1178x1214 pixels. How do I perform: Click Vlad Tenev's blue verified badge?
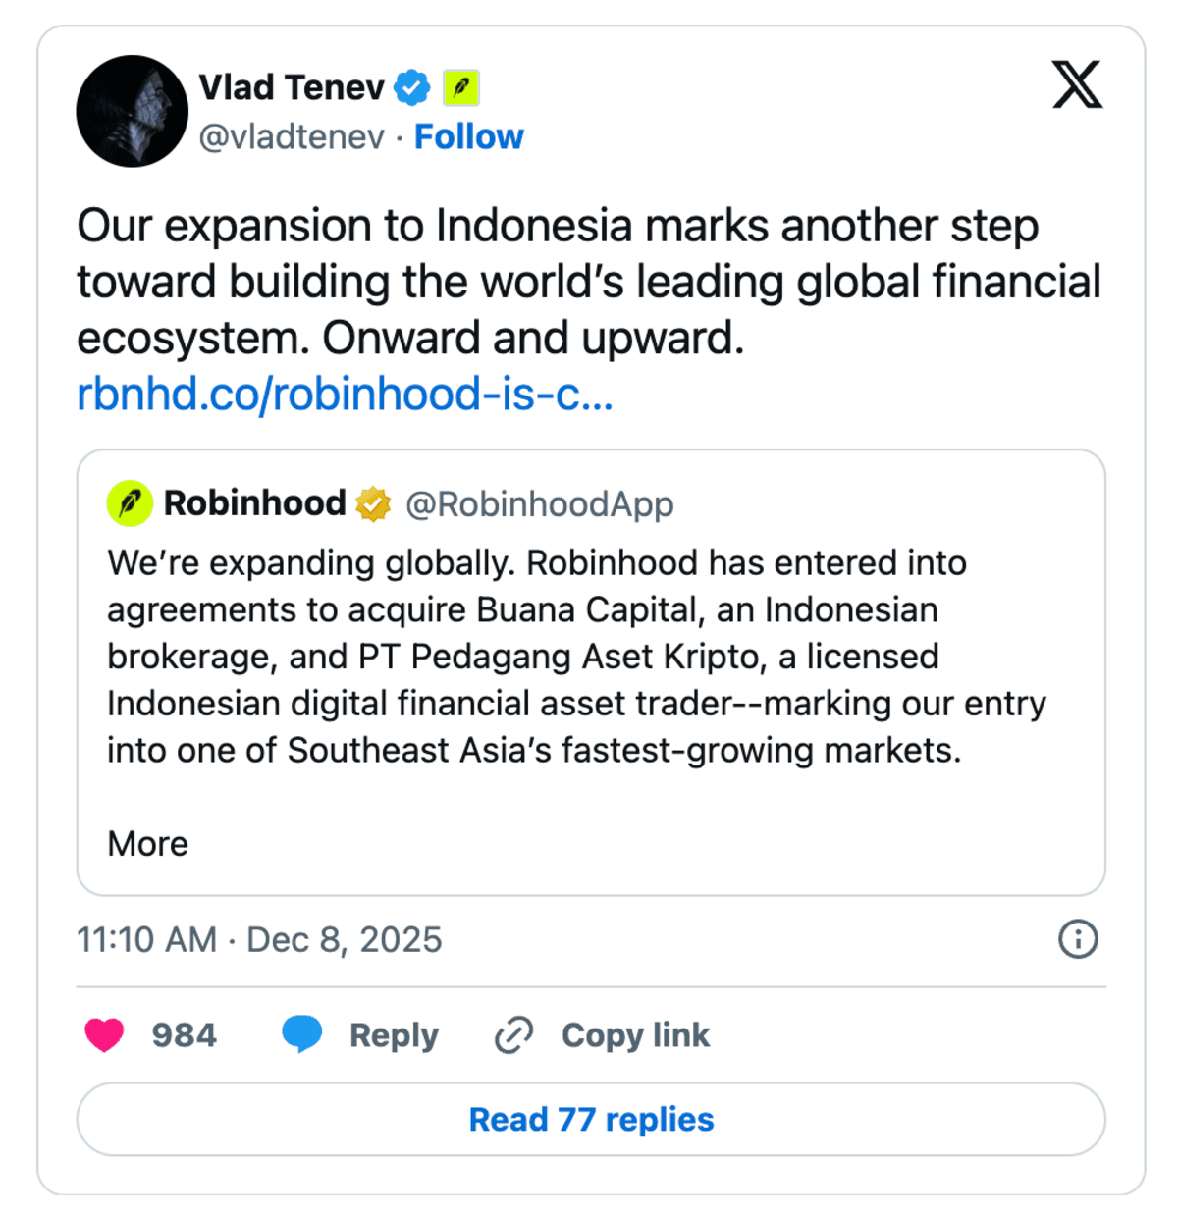(411, 86)
